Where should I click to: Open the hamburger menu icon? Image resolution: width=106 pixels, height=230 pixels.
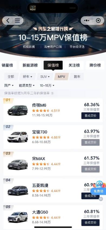tap(17, 21)
